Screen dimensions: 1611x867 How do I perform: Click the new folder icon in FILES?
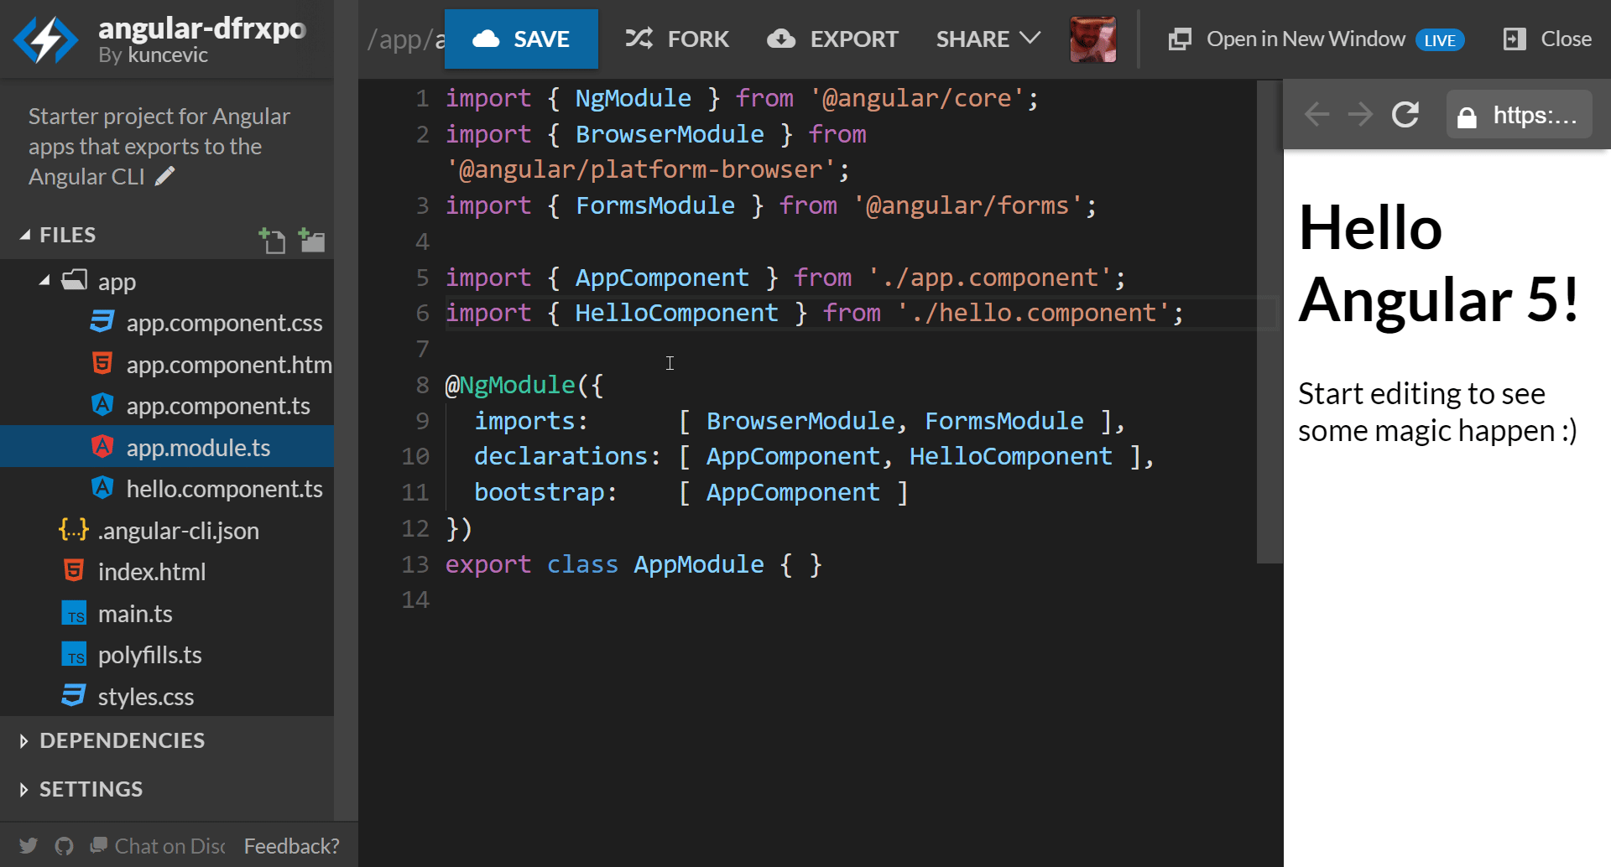[x=311, y=241]
